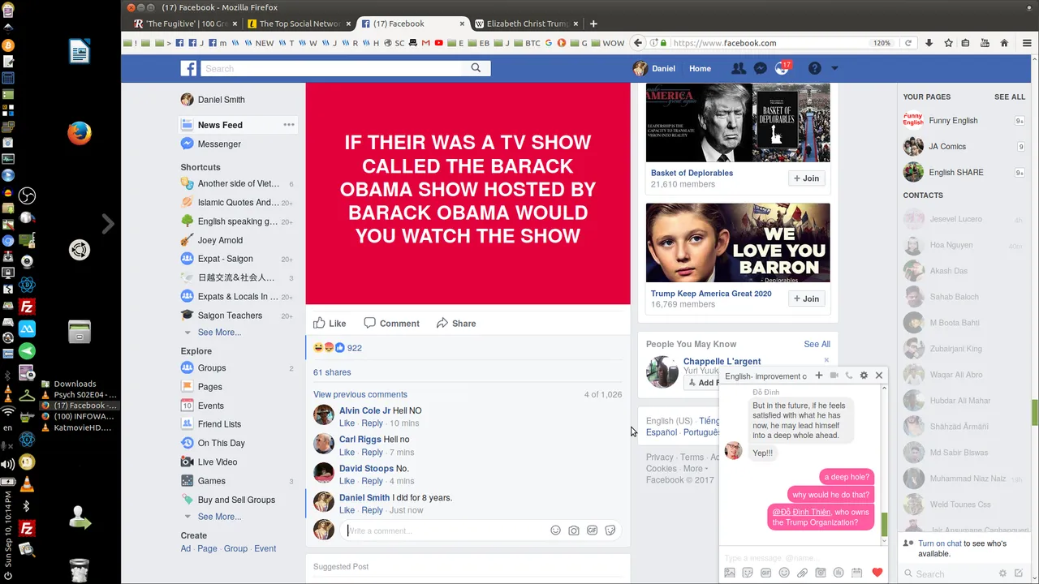Start video call in chat window
This screenshot has width=1039, height=584.
tap(834, 376)
